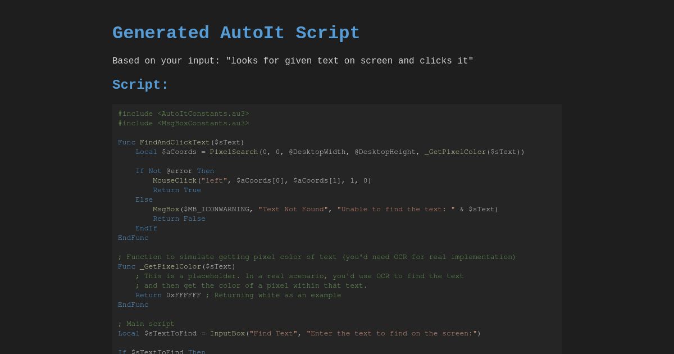The height and width of the screenshot is (354, 674).
Task: Click the '#include <AutoItConstants.au3>' line
Action: pos(184,114)
